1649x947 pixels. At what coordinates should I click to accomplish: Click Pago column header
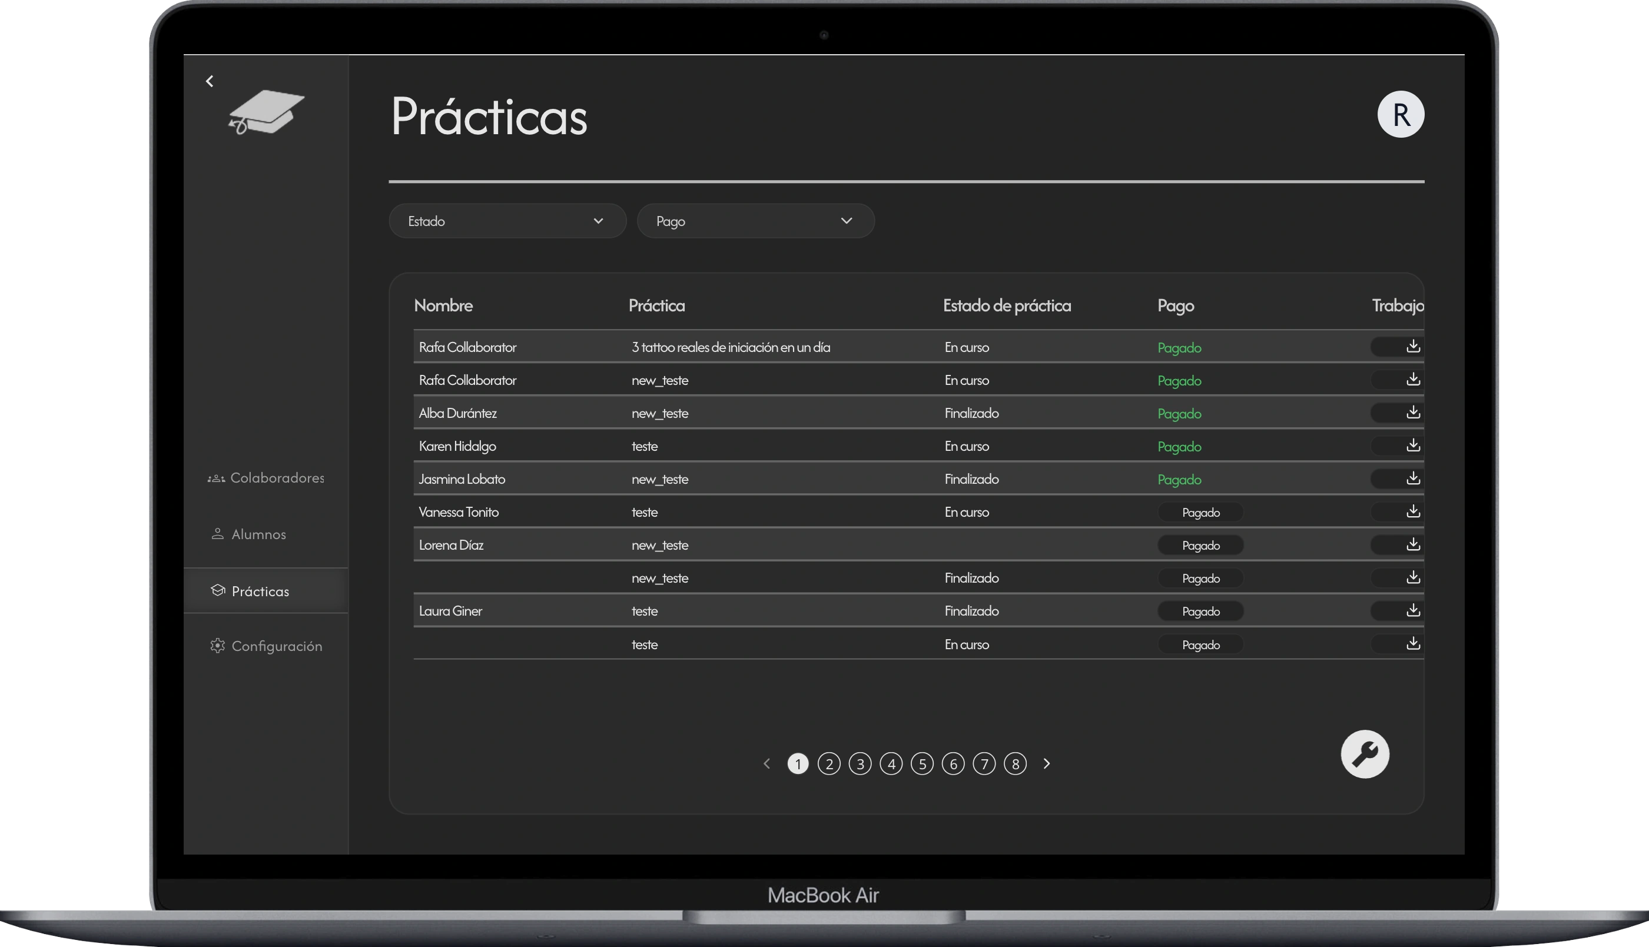(1176, 305)
